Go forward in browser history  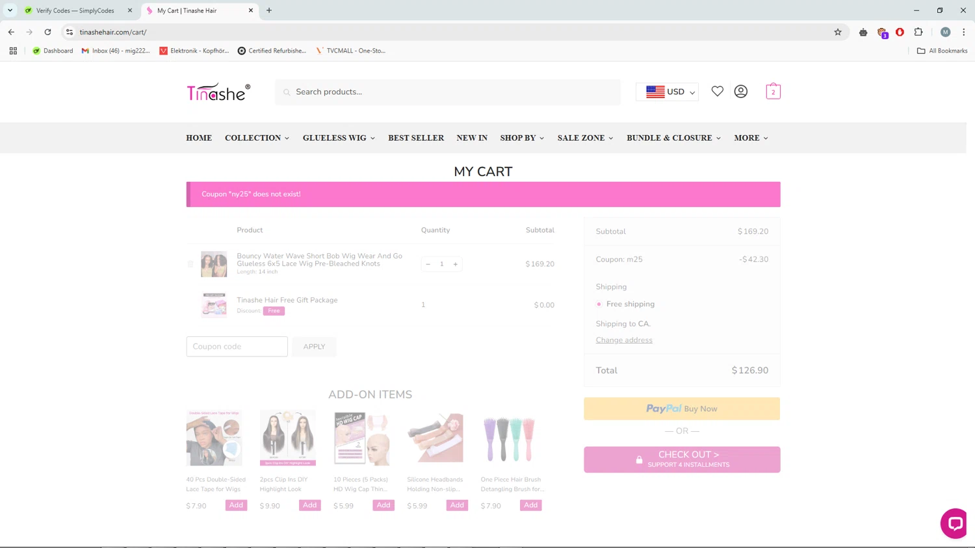(x=29, y=32)
